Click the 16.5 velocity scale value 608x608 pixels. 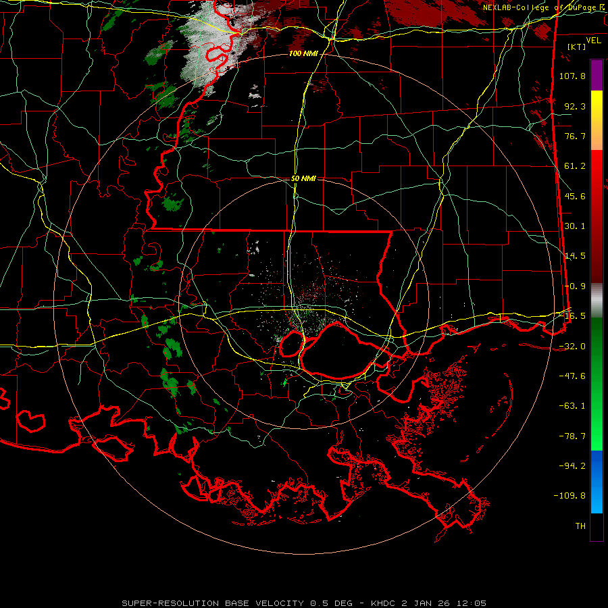click(x=575, y=316)
